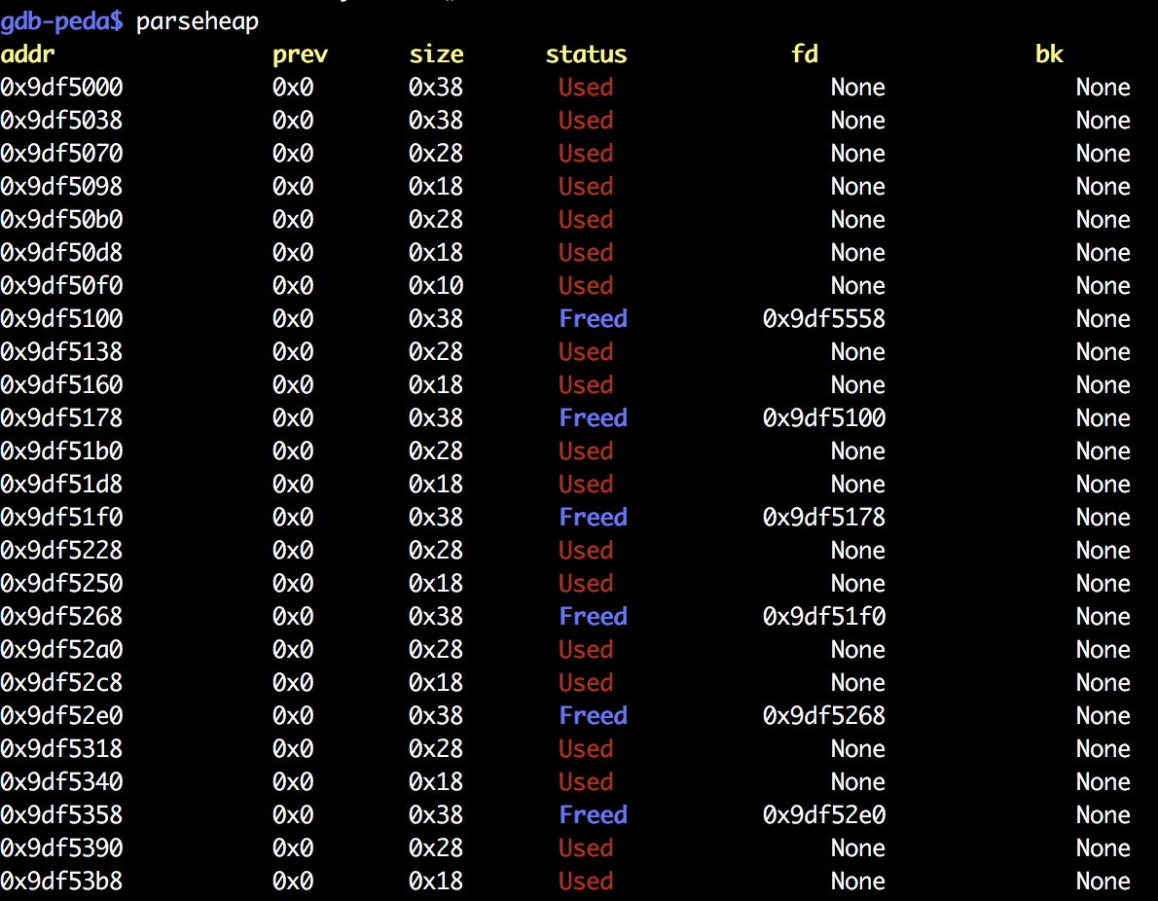Click the gdb-peda$ prompt
Image resolution: width=1158 pixels, height=901 pixels.
(x=62, y=21)
